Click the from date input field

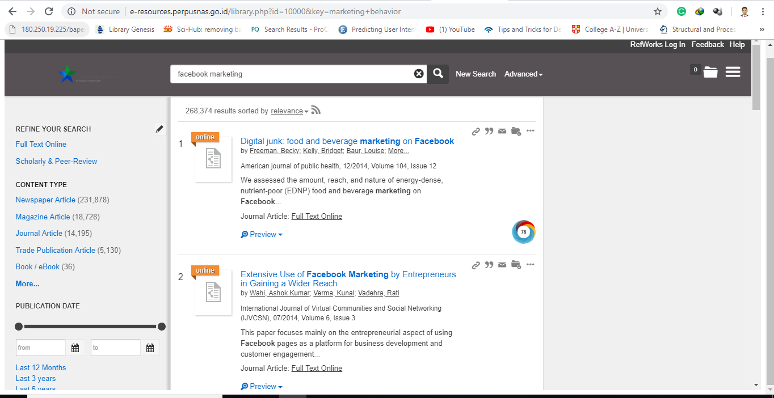tap(41, 348)
